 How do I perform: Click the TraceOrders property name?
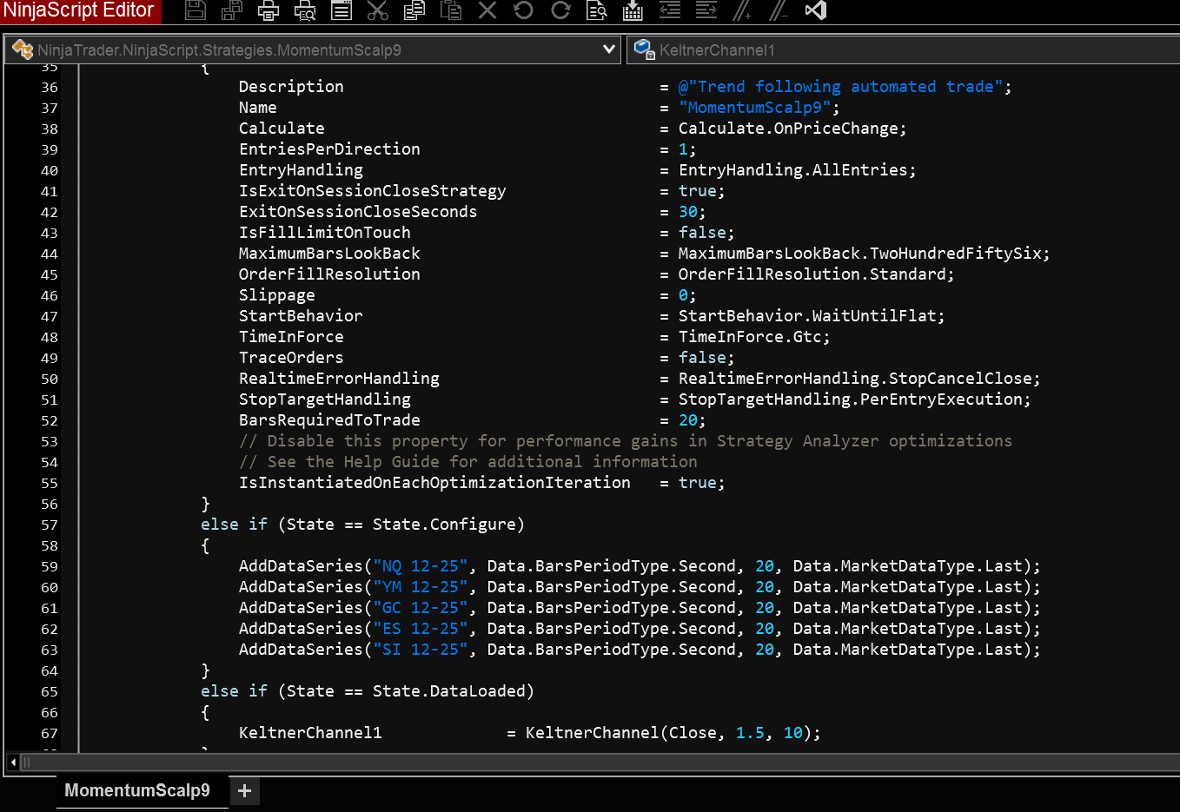(291, 358)
